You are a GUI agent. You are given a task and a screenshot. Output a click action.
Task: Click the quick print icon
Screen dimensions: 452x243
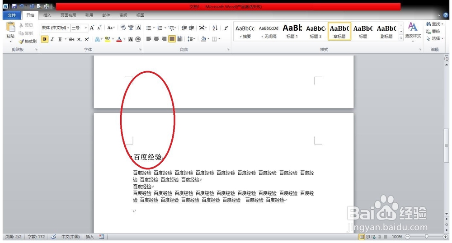(47, 6)
